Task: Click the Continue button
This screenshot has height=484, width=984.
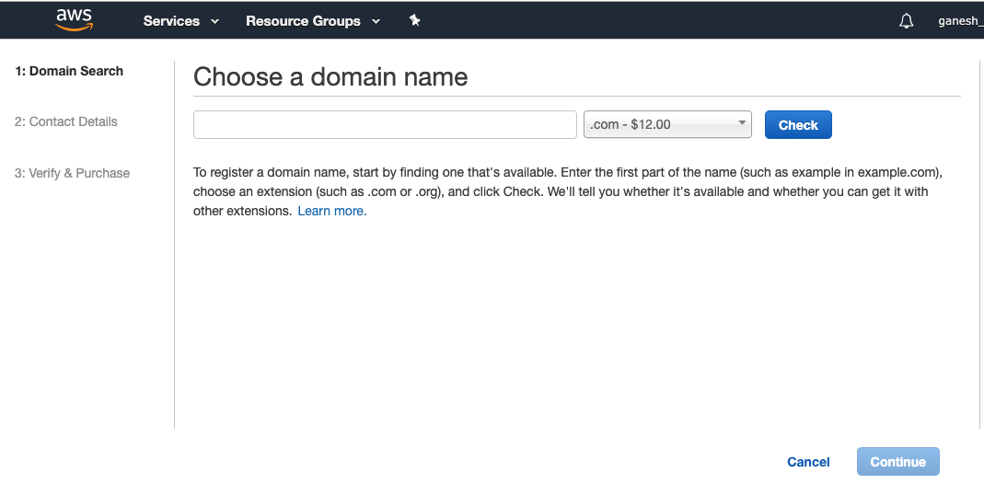Action: (x=897, y=462)
